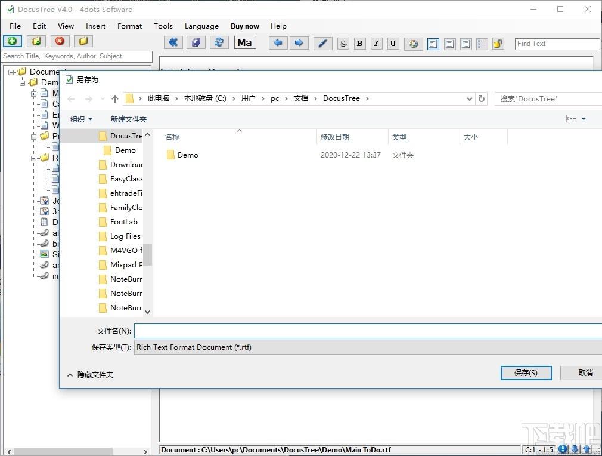602x456 pixels.
Task: Click the Find Text input field
Action: click(557, 44)
